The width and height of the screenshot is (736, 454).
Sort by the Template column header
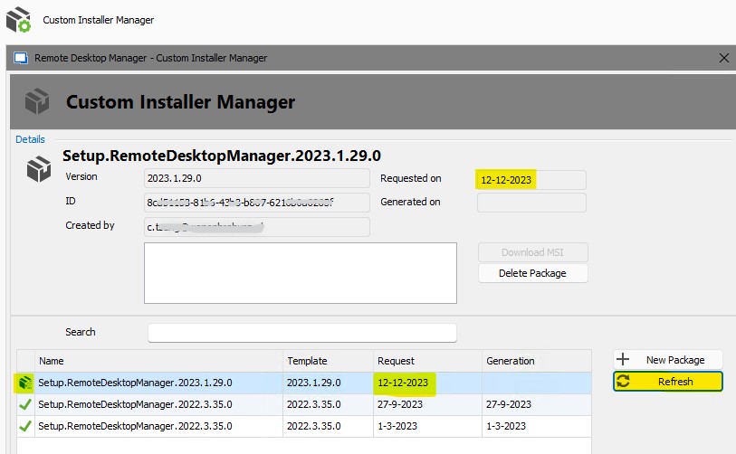328,361
